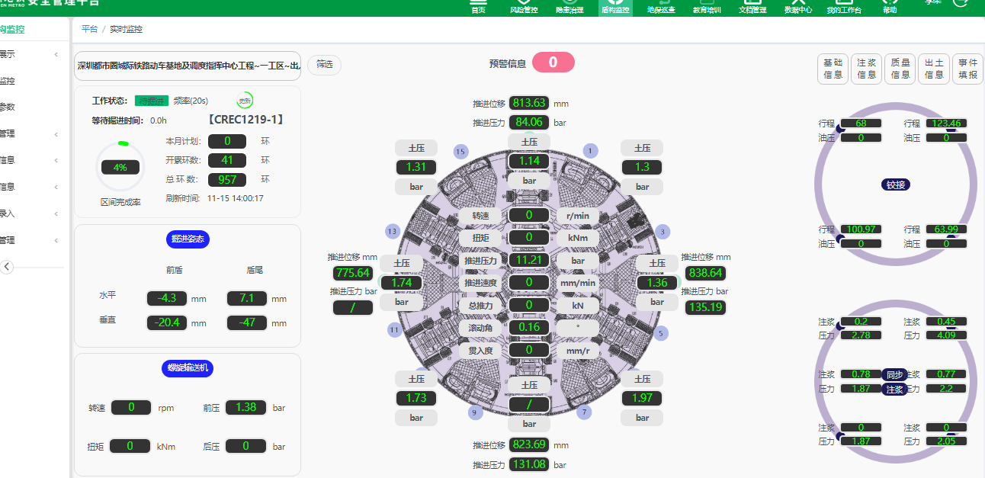Go to 平台 via the breadcrumb link

click(x=89, y=29)
